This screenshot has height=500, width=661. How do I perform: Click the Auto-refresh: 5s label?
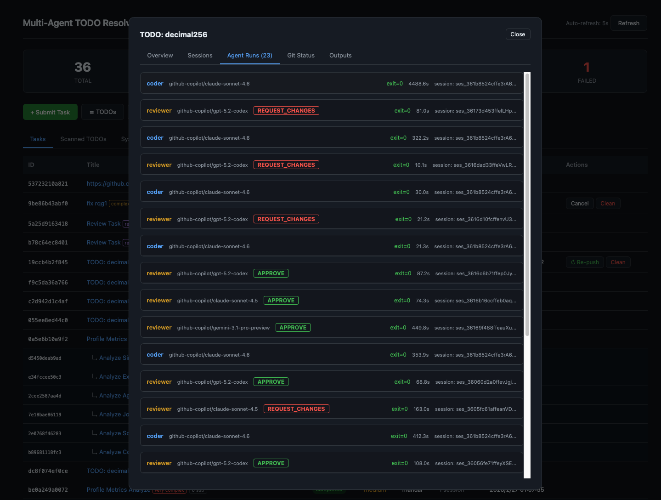tap(587, 23)
